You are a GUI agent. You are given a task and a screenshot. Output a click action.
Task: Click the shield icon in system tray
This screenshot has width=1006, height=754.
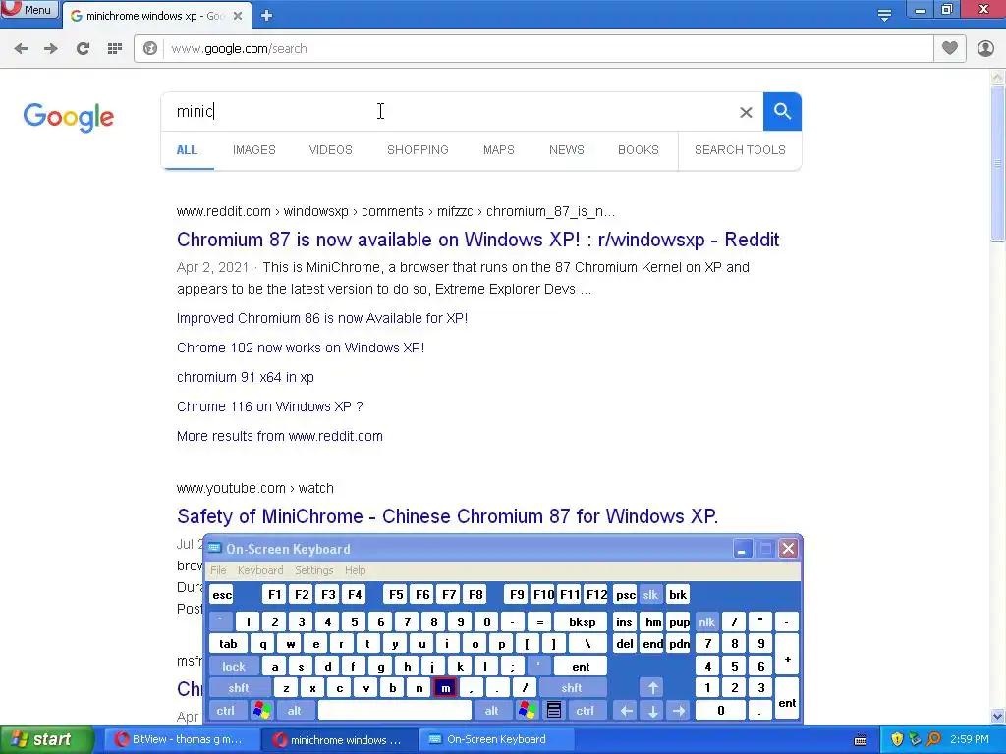click(897, 739)
